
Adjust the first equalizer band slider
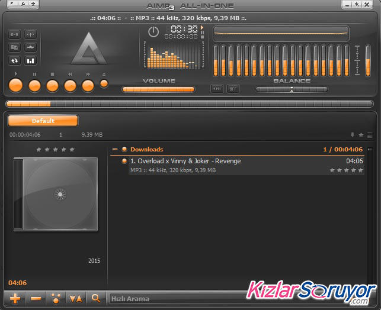pos(216,61)
